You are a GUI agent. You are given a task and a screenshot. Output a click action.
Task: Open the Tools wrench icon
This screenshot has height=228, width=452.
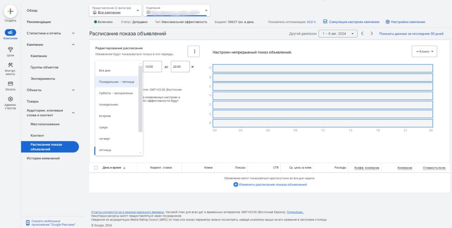[11, 65]
